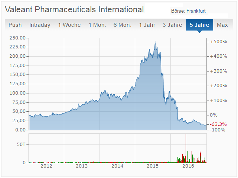Viewport: 238px width, 178px height.
Task: Click the +500% percentage axis label
Action: point(218,41)
